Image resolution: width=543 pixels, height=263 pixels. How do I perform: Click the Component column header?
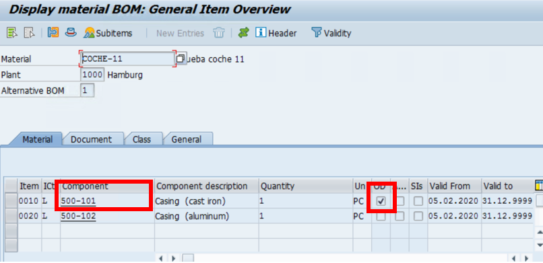[x=107, y=186]
